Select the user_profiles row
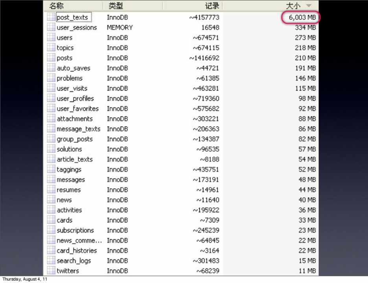 [x=75, y=99]
